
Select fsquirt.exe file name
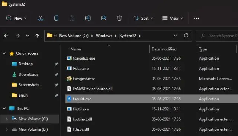click(82, 99)
